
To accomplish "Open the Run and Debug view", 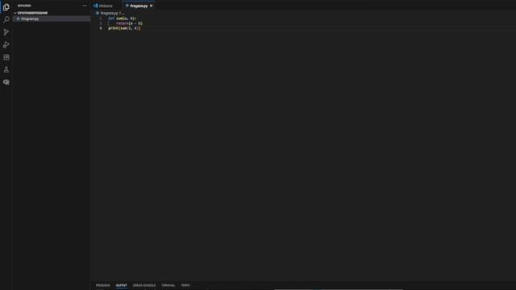I will pos(6,44).
